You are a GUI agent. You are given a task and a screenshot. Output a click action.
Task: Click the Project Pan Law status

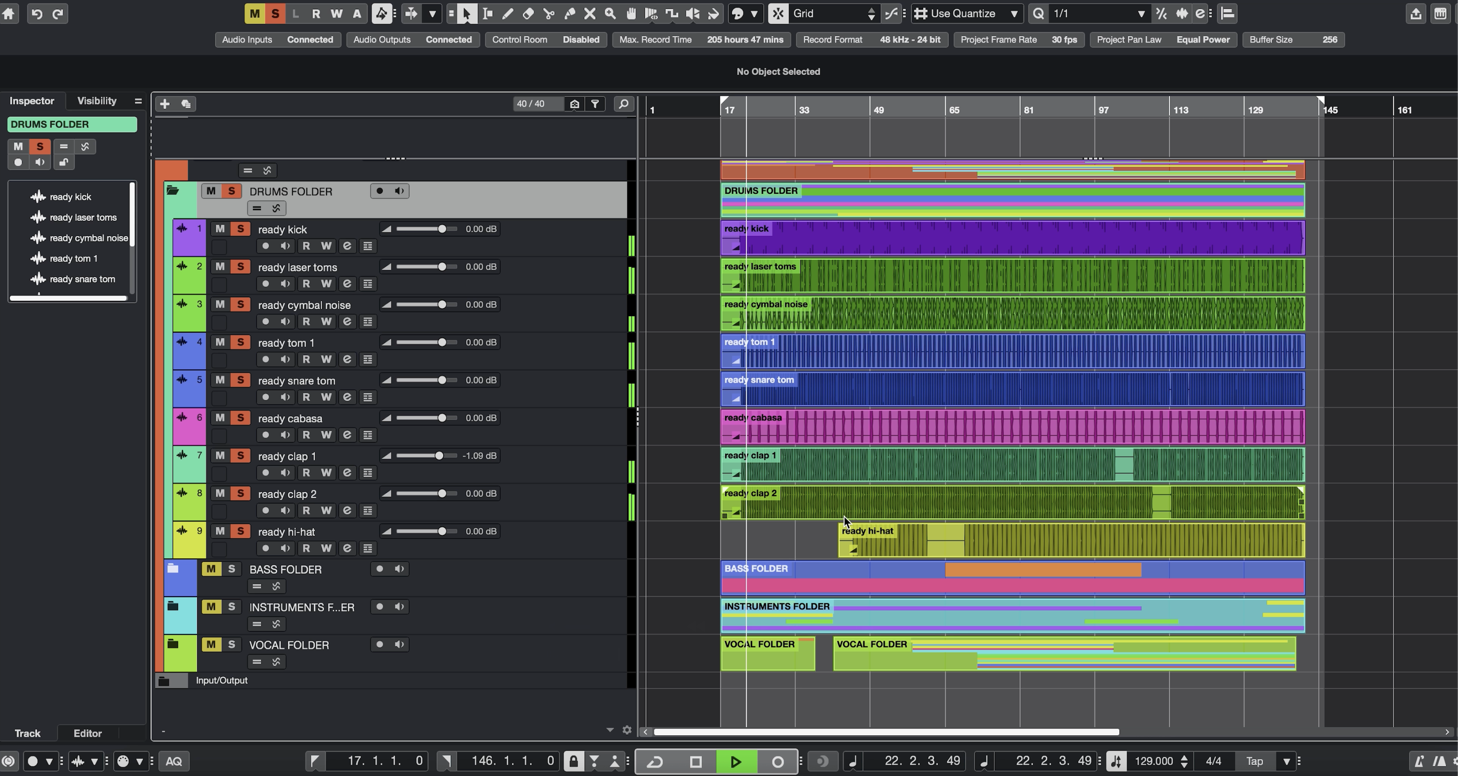point(1163,40)
